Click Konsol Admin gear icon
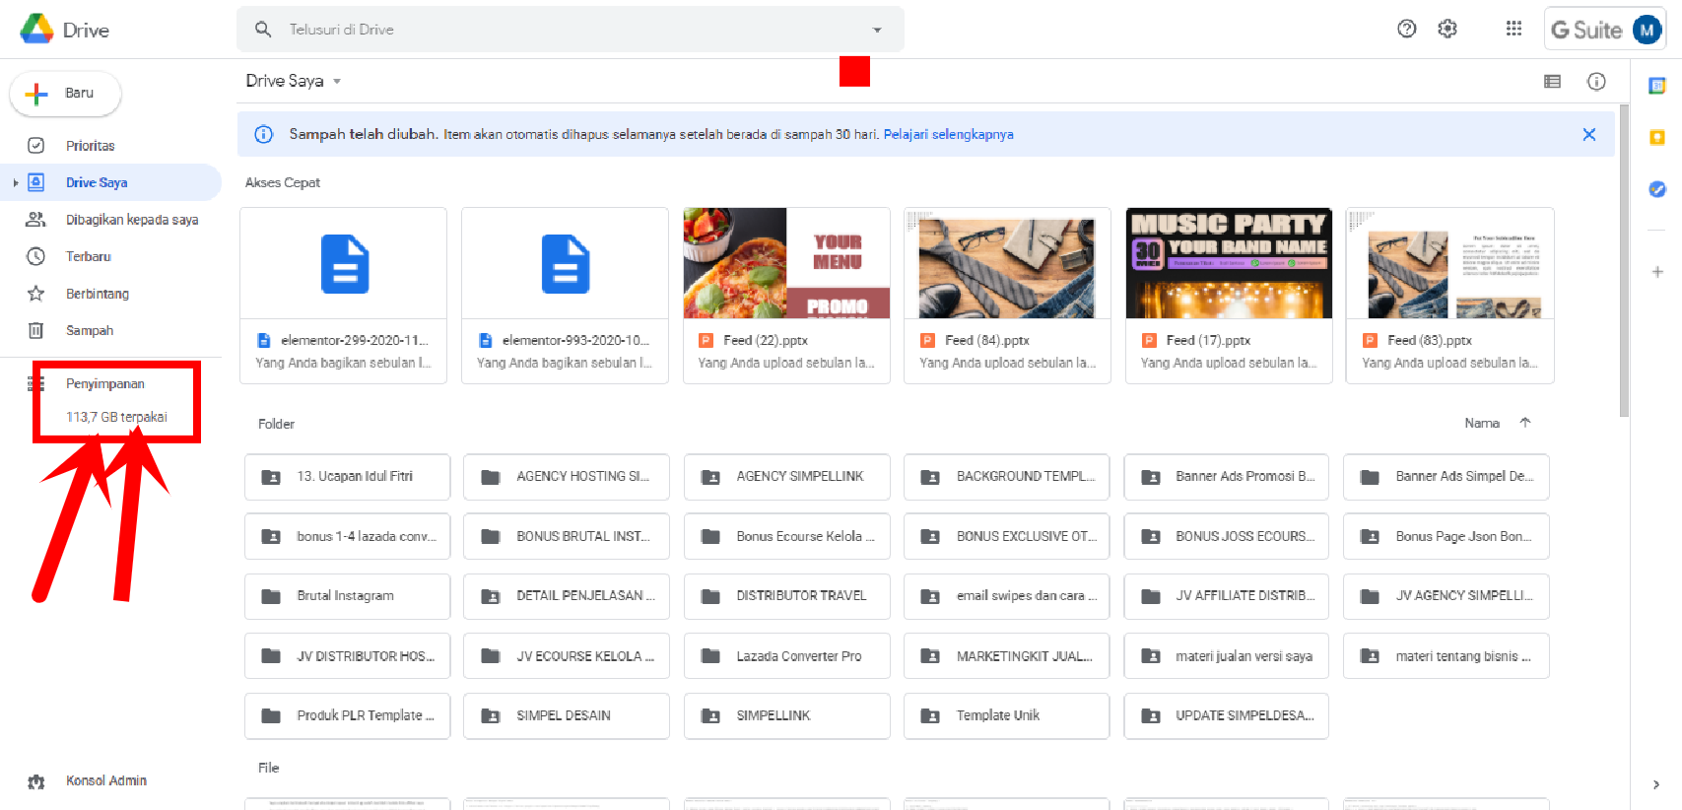The image size is (1682, 810). [x=36, y=781]
